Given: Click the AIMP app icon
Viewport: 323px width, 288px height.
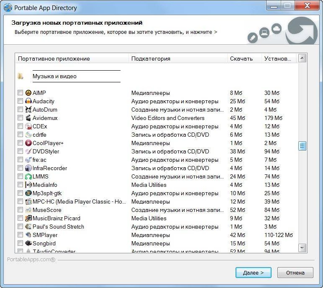Looking at the screenshot, I should (x=28, y=93).
